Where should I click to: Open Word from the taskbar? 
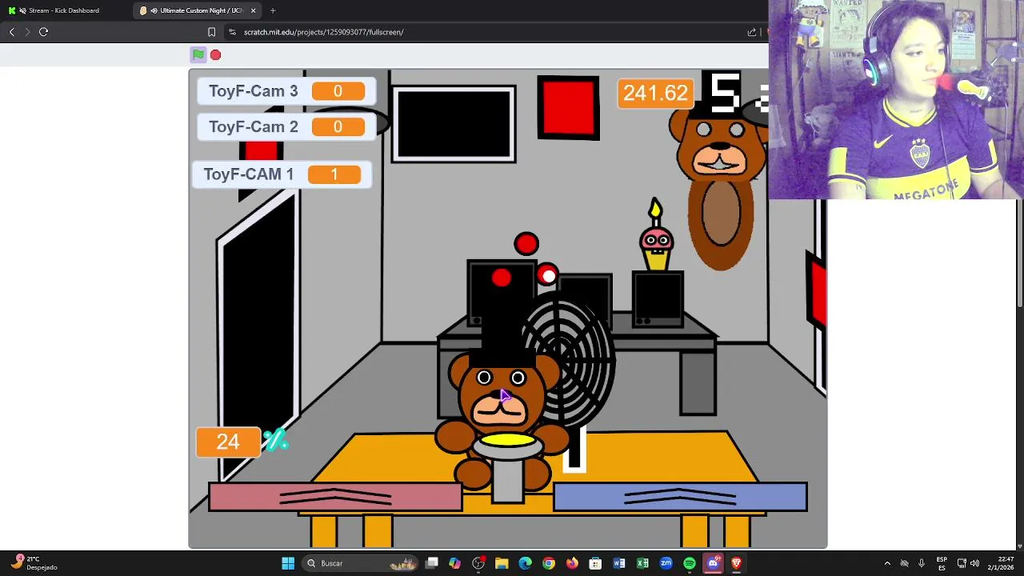[x=619, y=563]
